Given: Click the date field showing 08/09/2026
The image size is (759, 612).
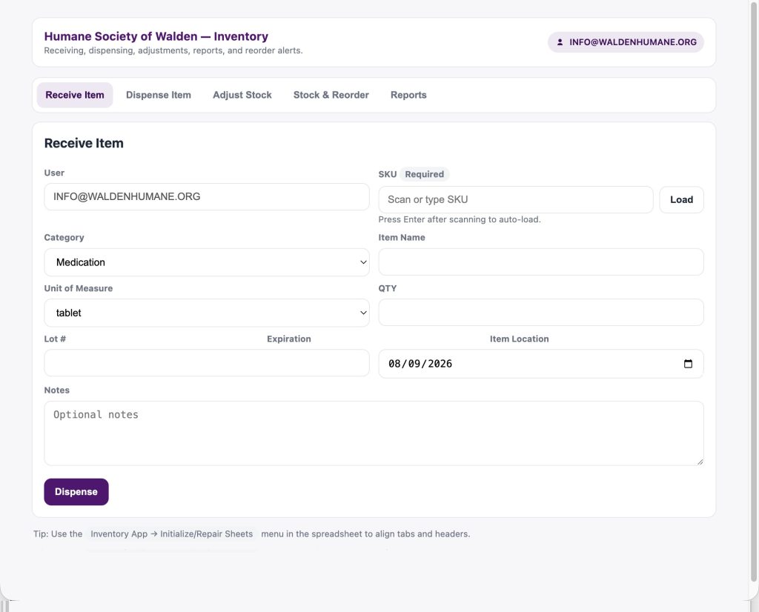Looking at the screenshot, I should pyautogui.click(x=540, y=364).
